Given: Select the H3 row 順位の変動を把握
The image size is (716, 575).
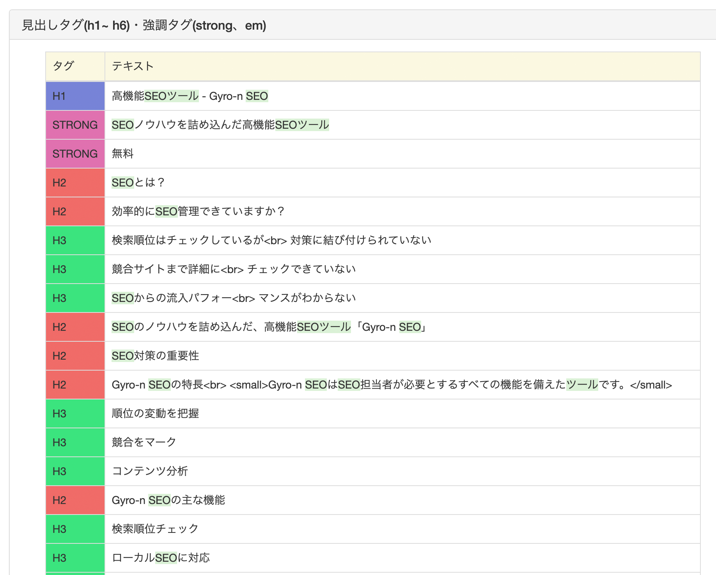Looking at the screenshot, I should [x=155, y=414].
